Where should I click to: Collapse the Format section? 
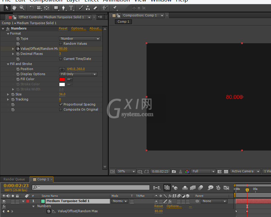coord(8,34)
